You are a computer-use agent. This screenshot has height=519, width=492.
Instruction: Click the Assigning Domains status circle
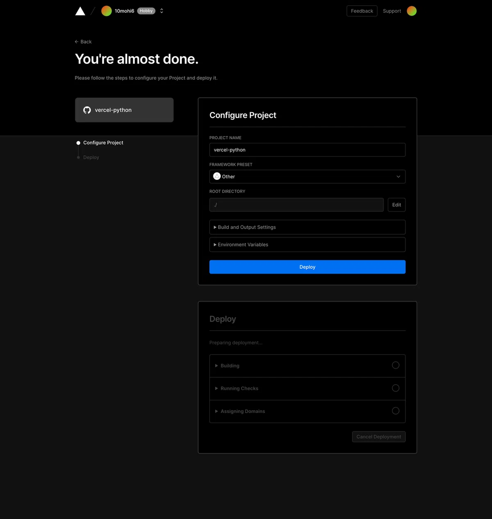(396, 411)
